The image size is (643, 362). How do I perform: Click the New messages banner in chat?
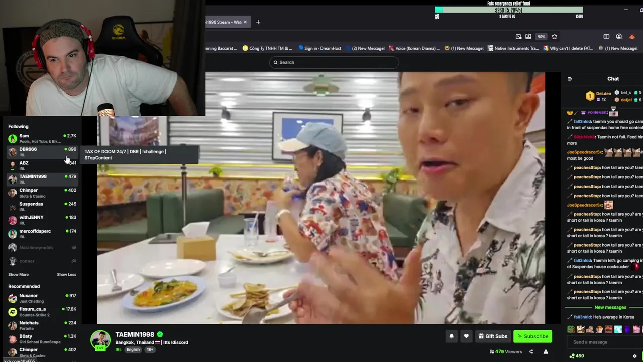610,307
